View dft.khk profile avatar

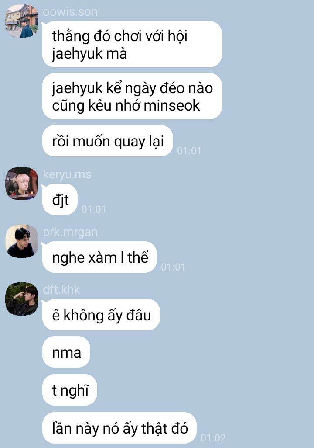(22, 299)
